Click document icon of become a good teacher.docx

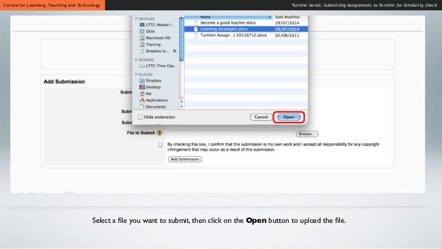pos(196,23)
